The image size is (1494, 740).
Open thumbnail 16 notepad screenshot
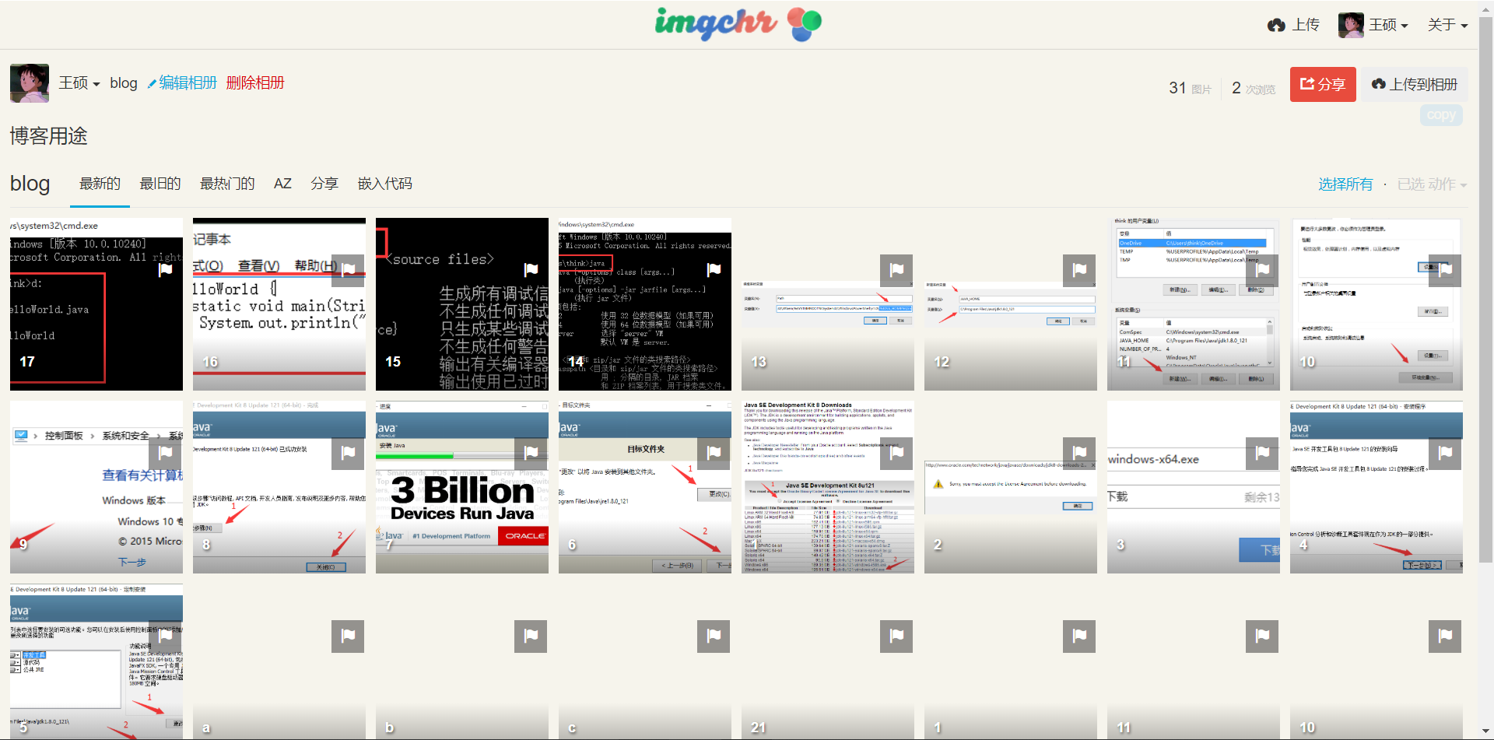[279, 304]
